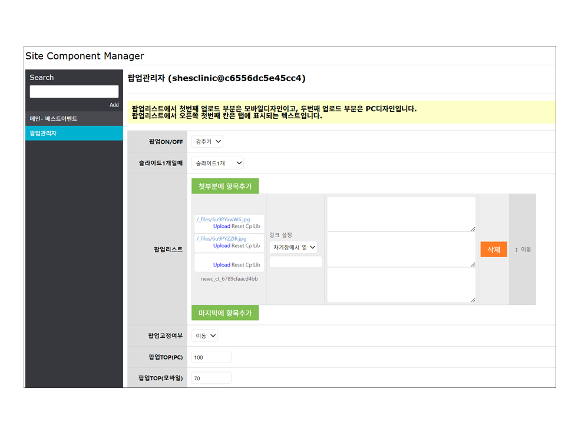Click the Search input field in sidebar
This screenshot has width=578, height=432.
[74, 92]
